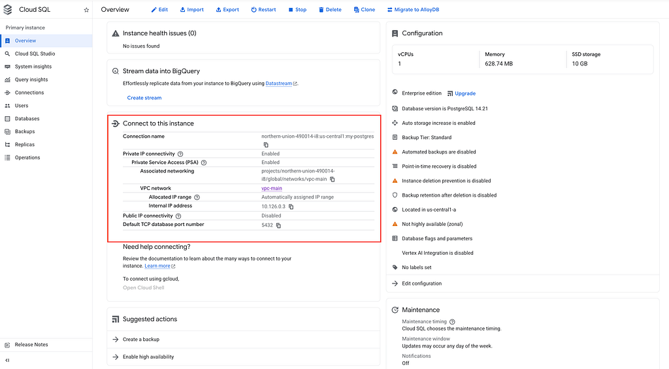The height and width of the screenshot is (369, 669).
Task: Click the SSD storage value 10 GB
Action: (579, 64)
